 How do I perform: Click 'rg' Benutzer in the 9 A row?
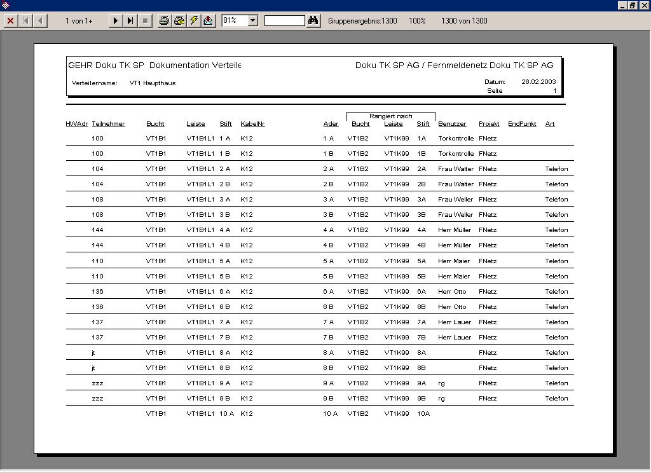point(441,384)
